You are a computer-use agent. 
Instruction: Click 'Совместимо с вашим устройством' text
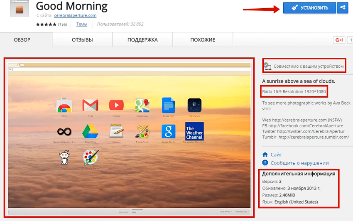(309, 66)
